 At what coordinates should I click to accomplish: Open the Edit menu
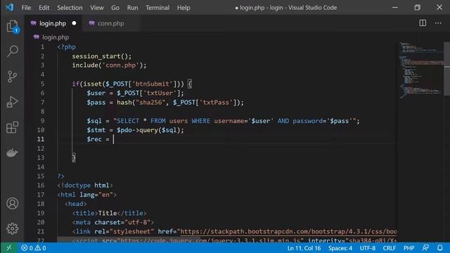click(44, 8)
